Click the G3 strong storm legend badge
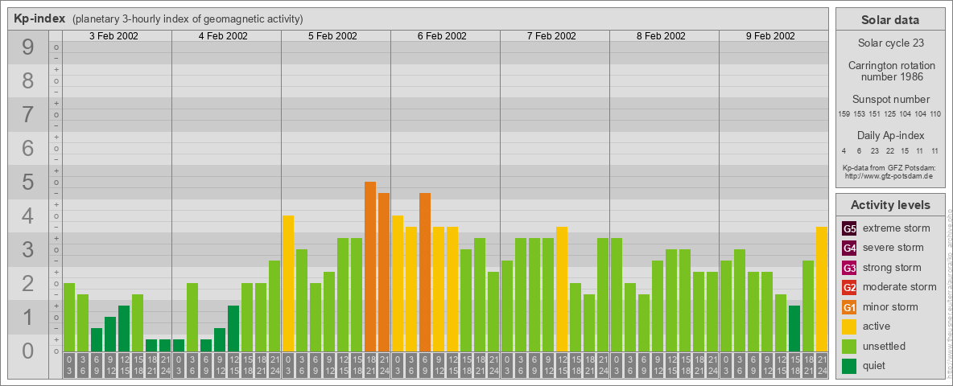953x386 pixels. coord(849,268)
